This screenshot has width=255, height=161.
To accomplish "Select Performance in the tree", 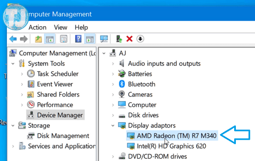I will click(55, 105).
